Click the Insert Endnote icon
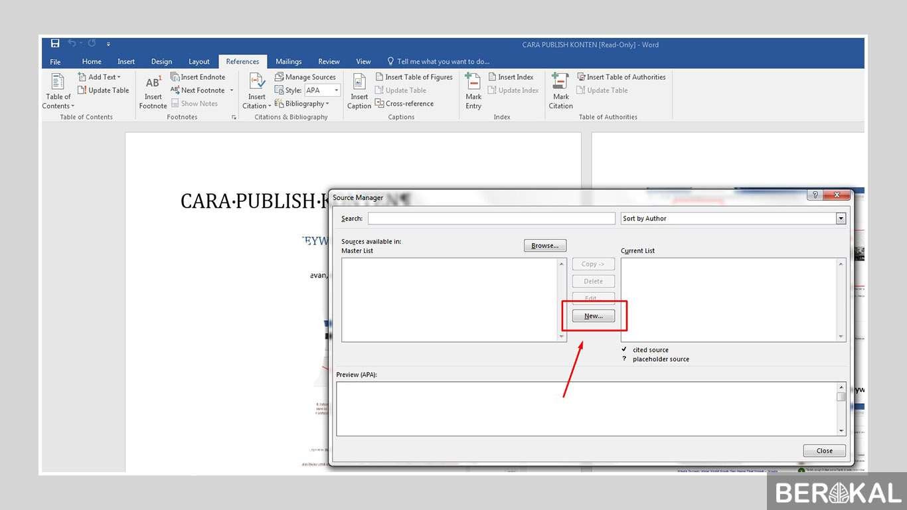This screenshot has width=907, height=510. pos(175,77)
